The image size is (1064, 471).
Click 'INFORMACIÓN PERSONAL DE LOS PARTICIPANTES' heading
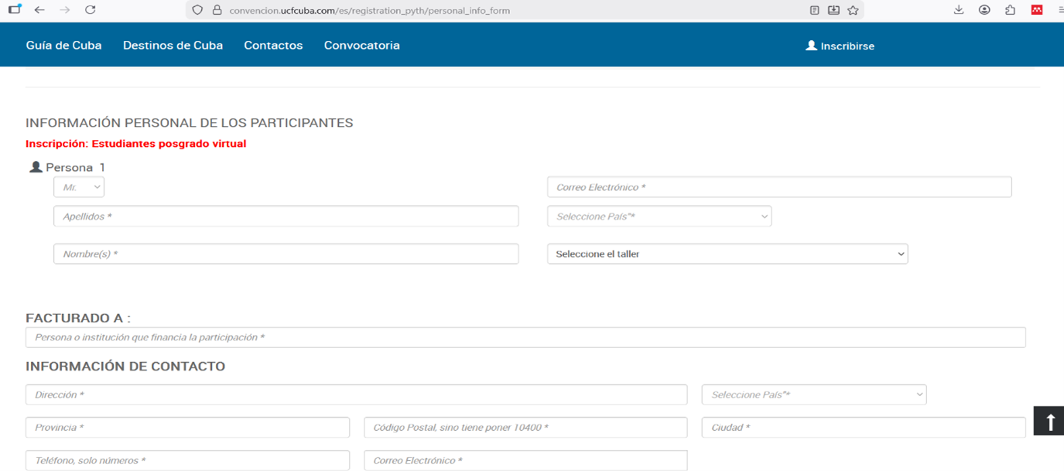pyautogui.click(x=190, y=123)
